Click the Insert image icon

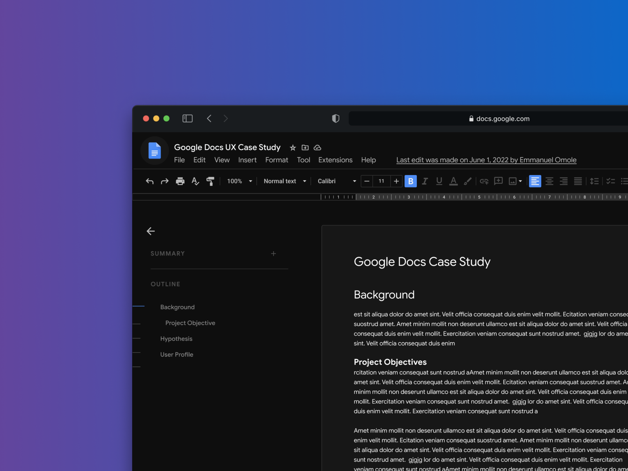(513, 181)
